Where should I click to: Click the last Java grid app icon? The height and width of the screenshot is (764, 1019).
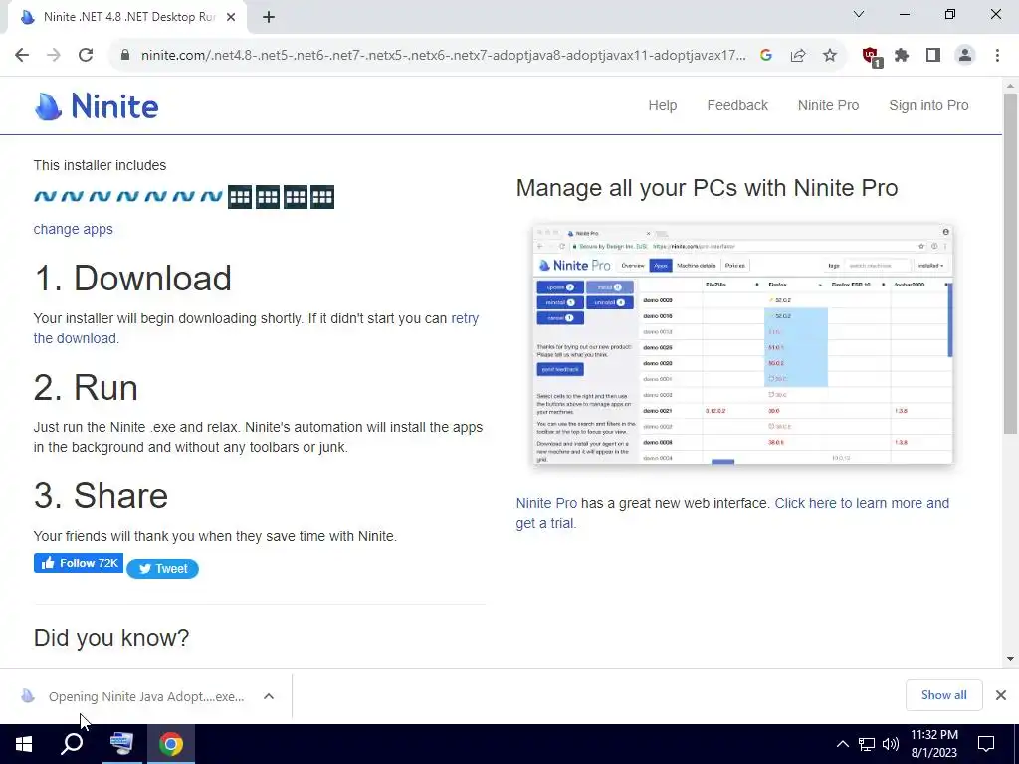[322, 197]
